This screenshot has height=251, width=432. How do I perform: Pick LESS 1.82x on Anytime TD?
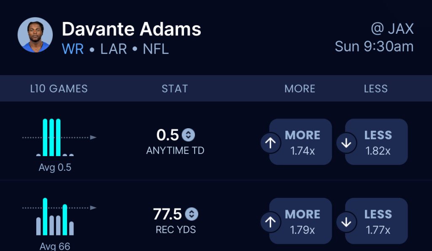click(x=378, y=142)
